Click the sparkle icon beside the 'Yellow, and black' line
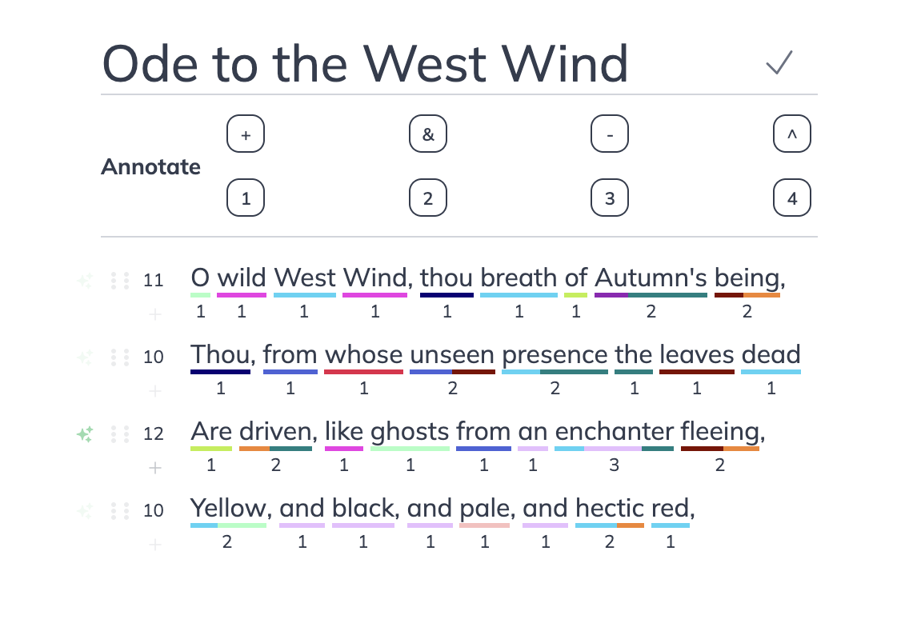This screenshot has width=917, height=635. point(86,511)
